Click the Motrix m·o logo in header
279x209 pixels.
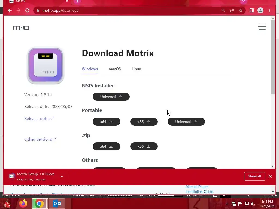[x=21, y=28]
